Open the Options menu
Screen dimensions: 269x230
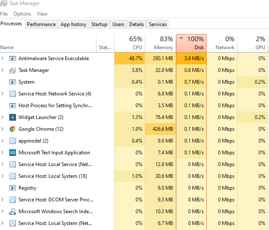(x=22, y=14)
